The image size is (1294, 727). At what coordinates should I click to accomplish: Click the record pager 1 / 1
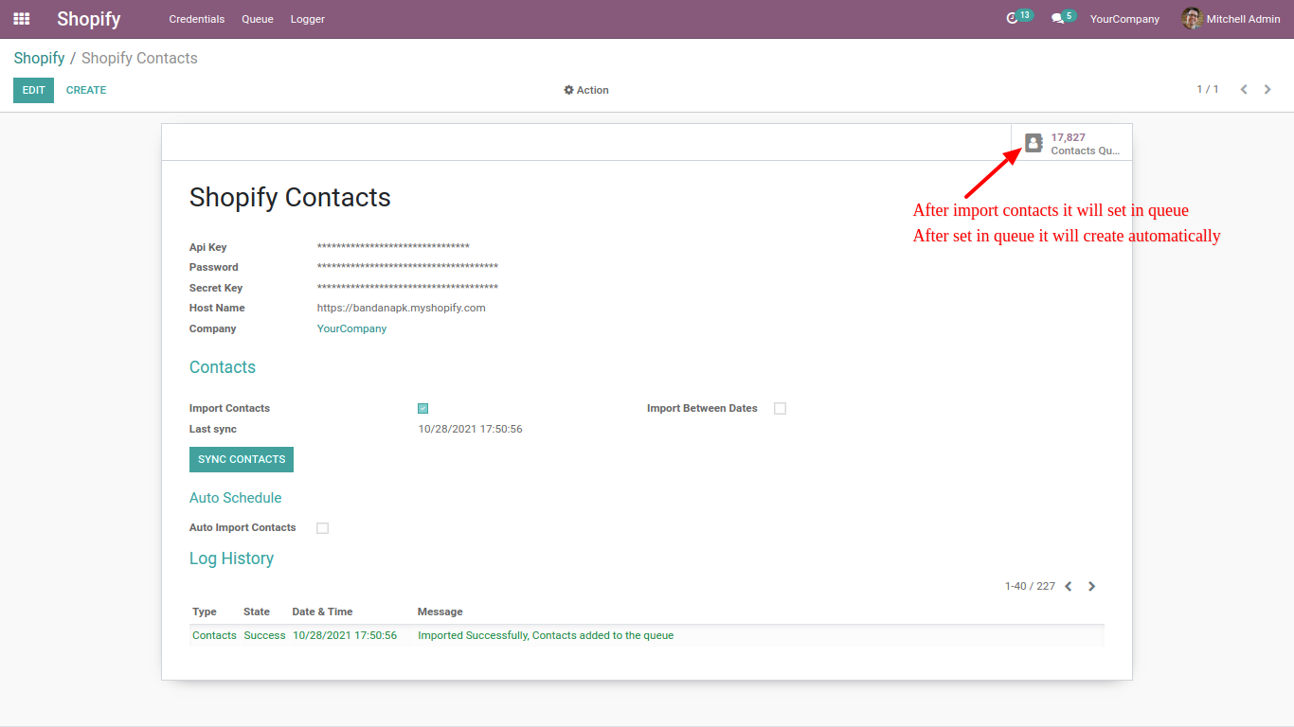point(1208,89)
